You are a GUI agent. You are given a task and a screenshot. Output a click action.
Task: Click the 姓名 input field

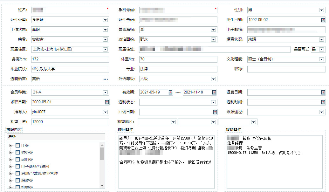(70, 10)
